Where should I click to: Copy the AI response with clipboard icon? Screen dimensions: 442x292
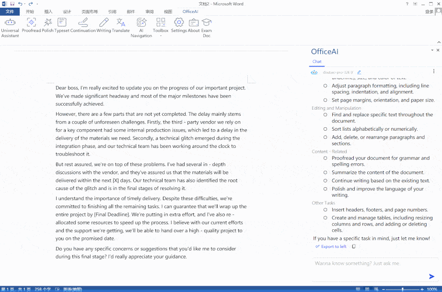pos(354,247)
